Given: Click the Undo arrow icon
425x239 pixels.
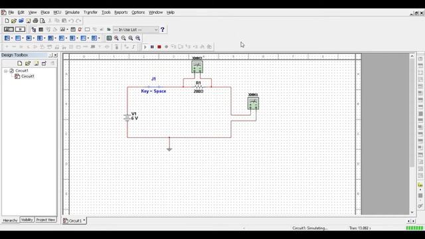Looking at the screenshot, I should pos(71,21).
